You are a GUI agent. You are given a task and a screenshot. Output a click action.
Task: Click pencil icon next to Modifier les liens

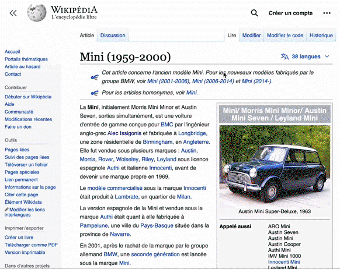(x=7, y=210)
